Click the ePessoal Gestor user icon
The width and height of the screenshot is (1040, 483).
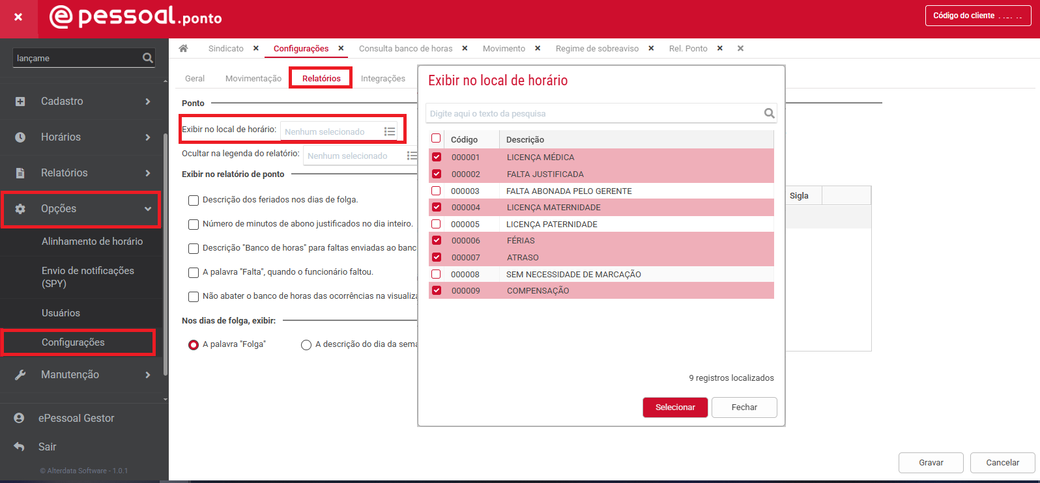pyautogui.click(x=19, y=418)
